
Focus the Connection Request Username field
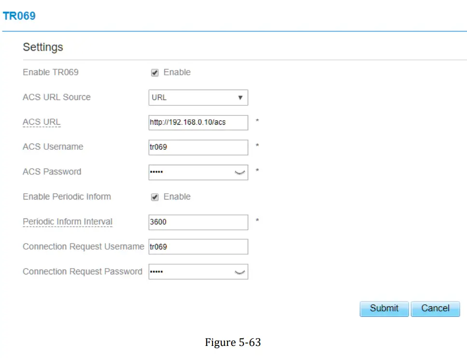point(198,247)
